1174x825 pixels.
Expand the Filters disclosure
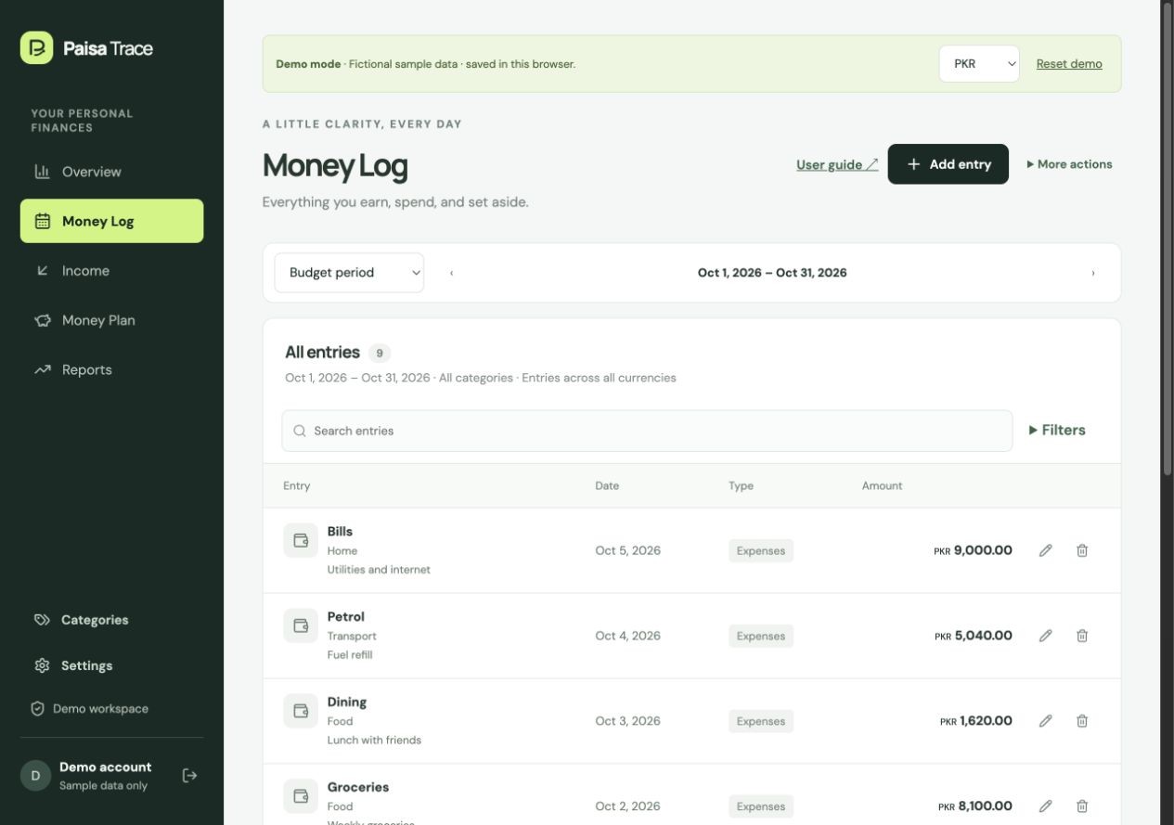point(1057,430)
